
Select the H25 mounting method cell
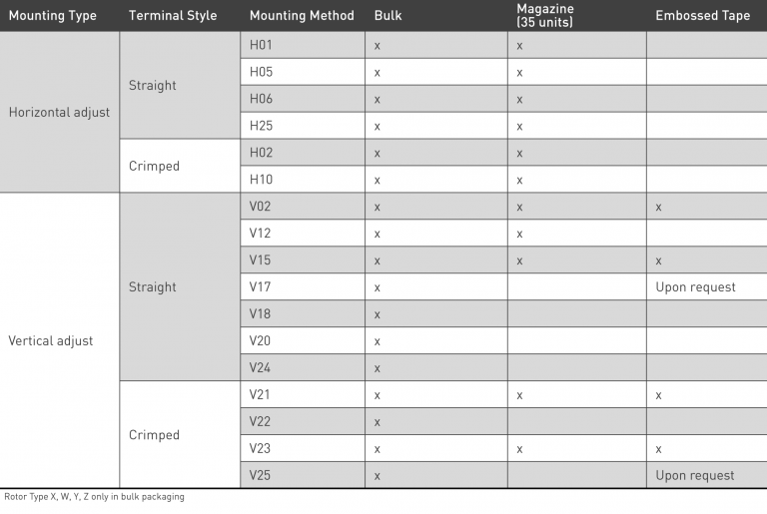click(x=261, y=126)
